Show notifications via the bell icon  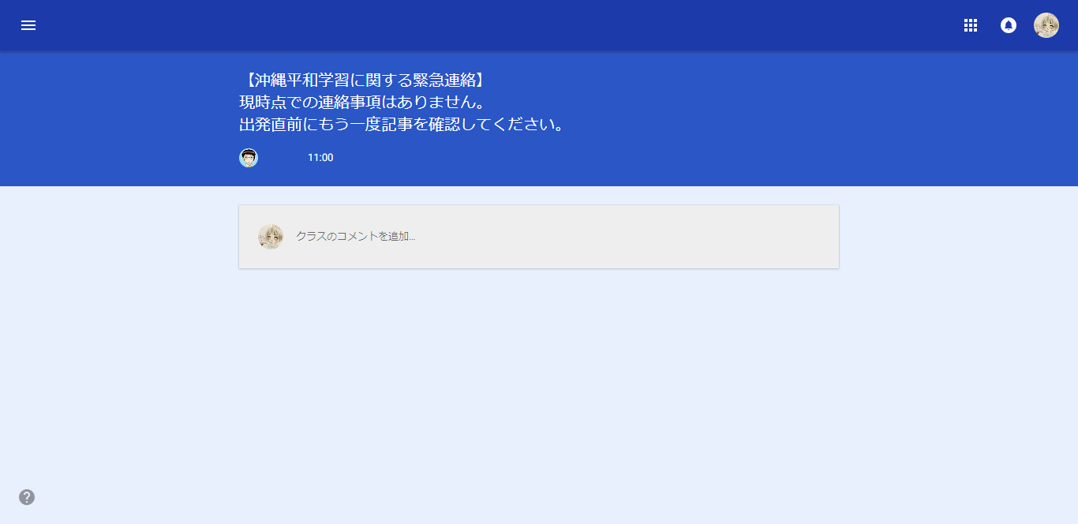click(1009, 25)
